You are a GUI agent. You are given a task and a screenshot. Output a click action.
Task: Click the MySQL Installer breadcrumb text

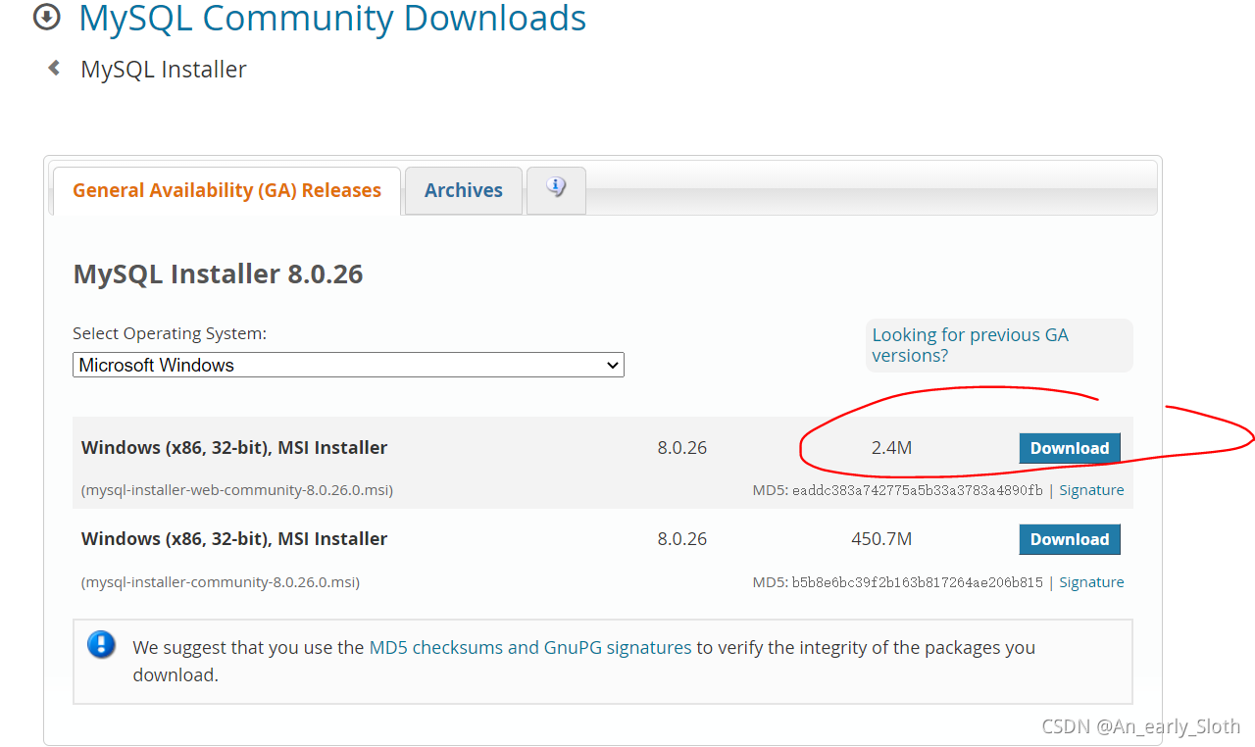coord(164,70)
